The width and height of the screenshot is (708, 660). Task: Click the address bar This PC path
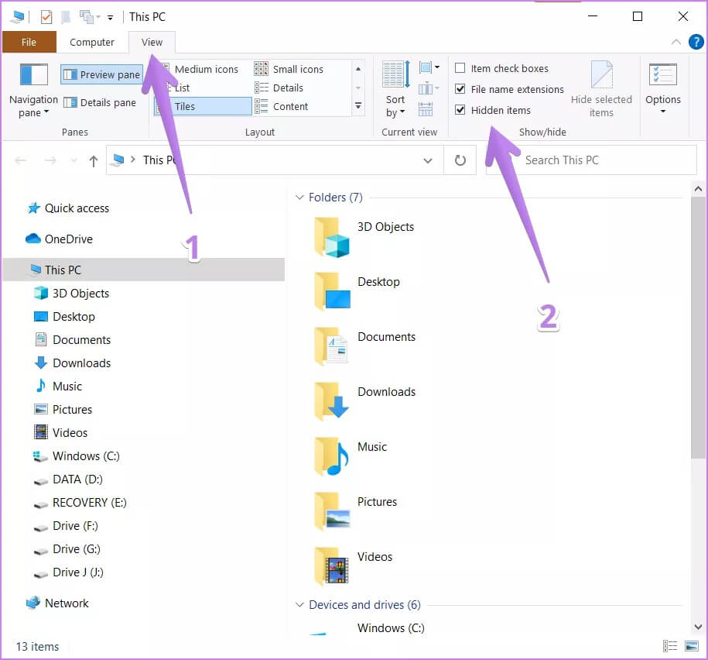(159, 160)
